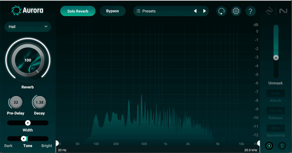Click the large Reverb amount knob
Image resolution: width=292 pixels, height=153 pixels.
click(28, 60)
